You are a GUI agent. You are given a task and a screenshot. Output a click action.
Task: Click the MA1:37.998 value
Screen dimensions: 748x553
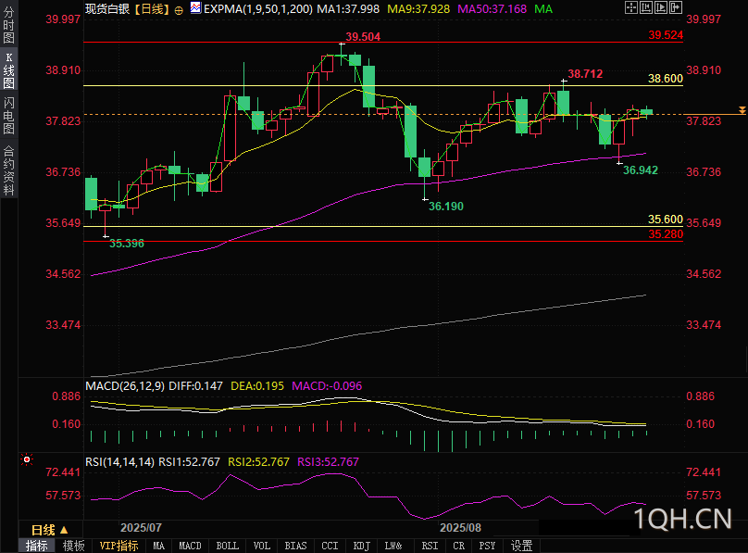click(348, 9)
